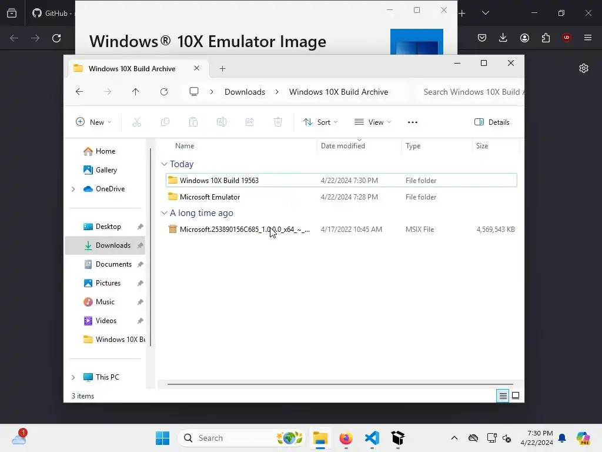Image resolution: width=602 pixels, height=452 pixels.
Task: Click the taskbar Search box
Action: (241, 438)
